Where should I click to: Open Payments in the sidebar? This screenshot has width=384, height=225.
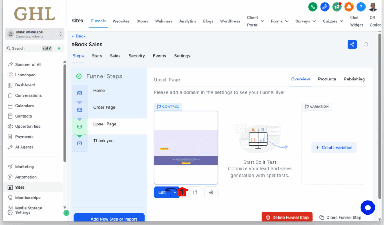(24, 137)
